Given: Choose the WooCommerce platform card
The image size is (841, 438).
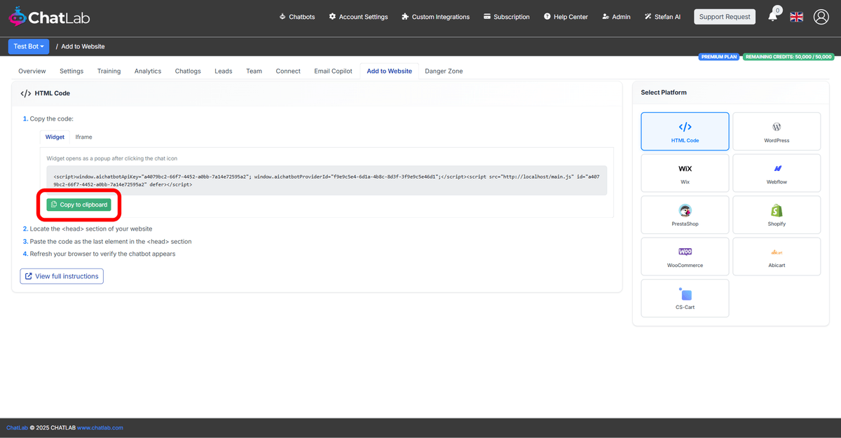Looking at the screenshot, I should click(685, 256).
